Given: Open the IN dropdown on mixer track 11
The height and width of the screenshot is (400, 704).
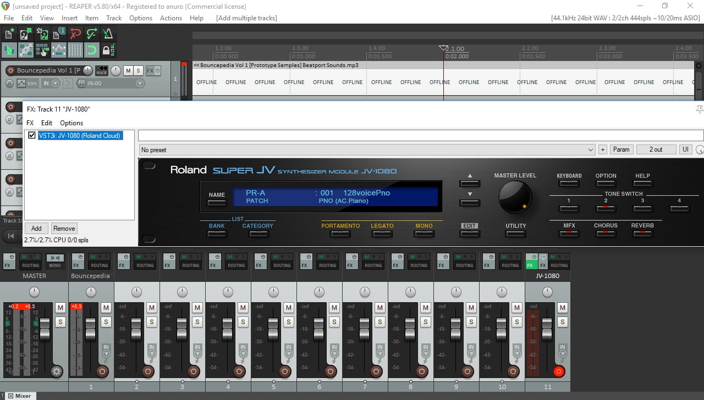Looking at the screenshot, I should pos(562,350).
